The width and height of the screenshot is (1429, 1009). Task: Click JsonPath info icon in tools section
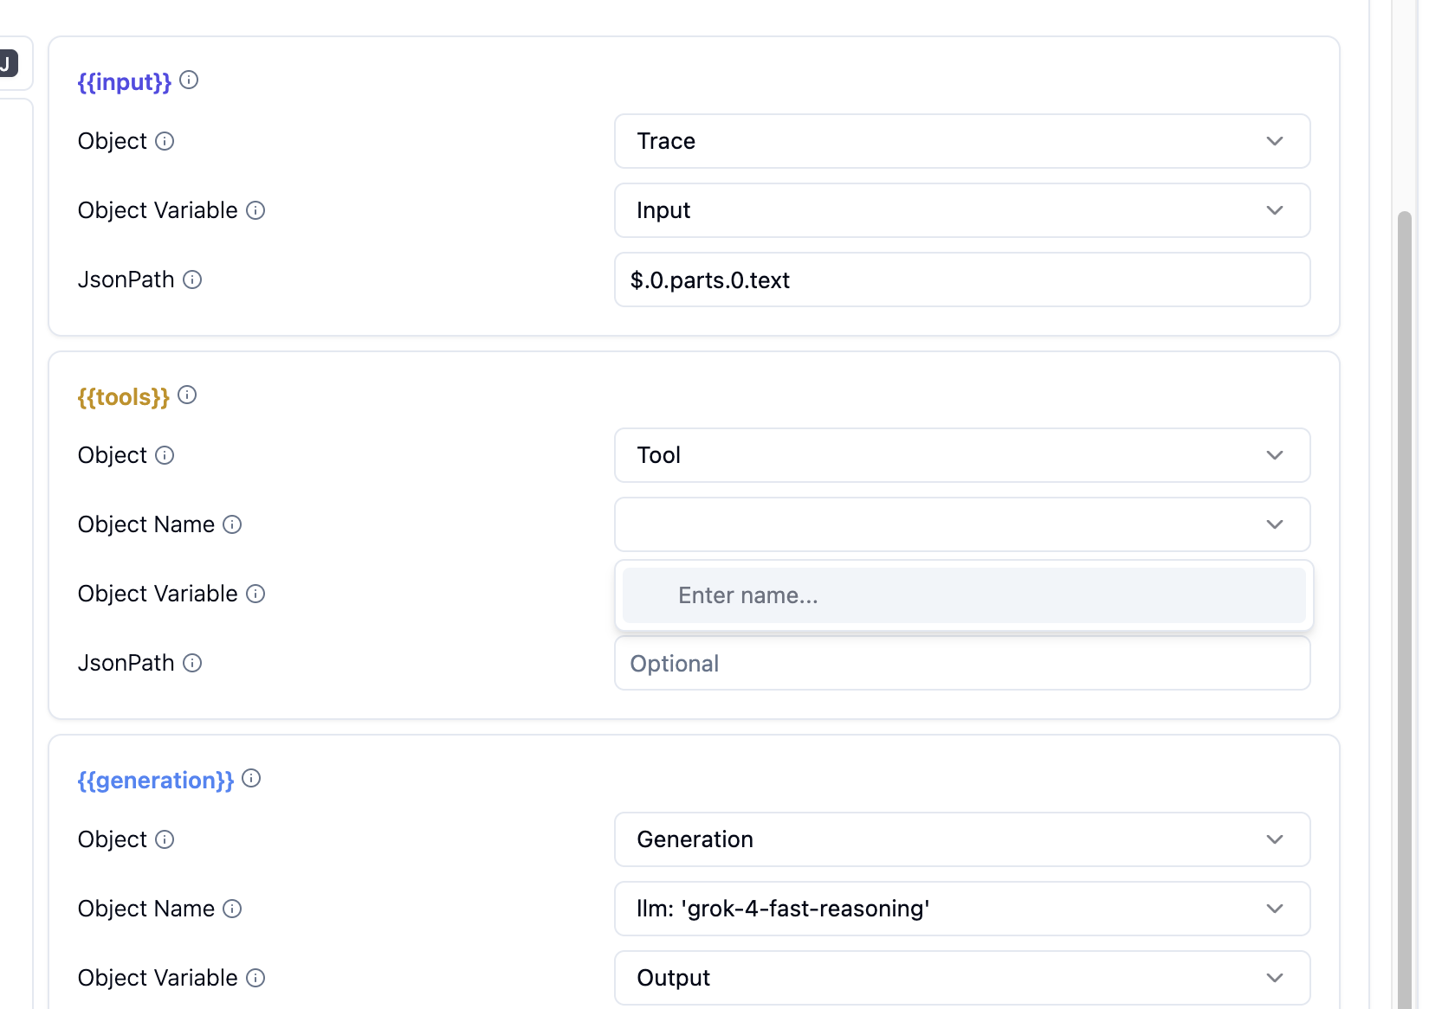(x=192, y=663)
